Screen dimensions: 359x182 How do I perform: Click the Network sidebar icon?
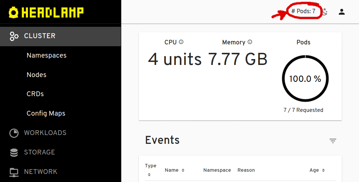click(14, 172)
